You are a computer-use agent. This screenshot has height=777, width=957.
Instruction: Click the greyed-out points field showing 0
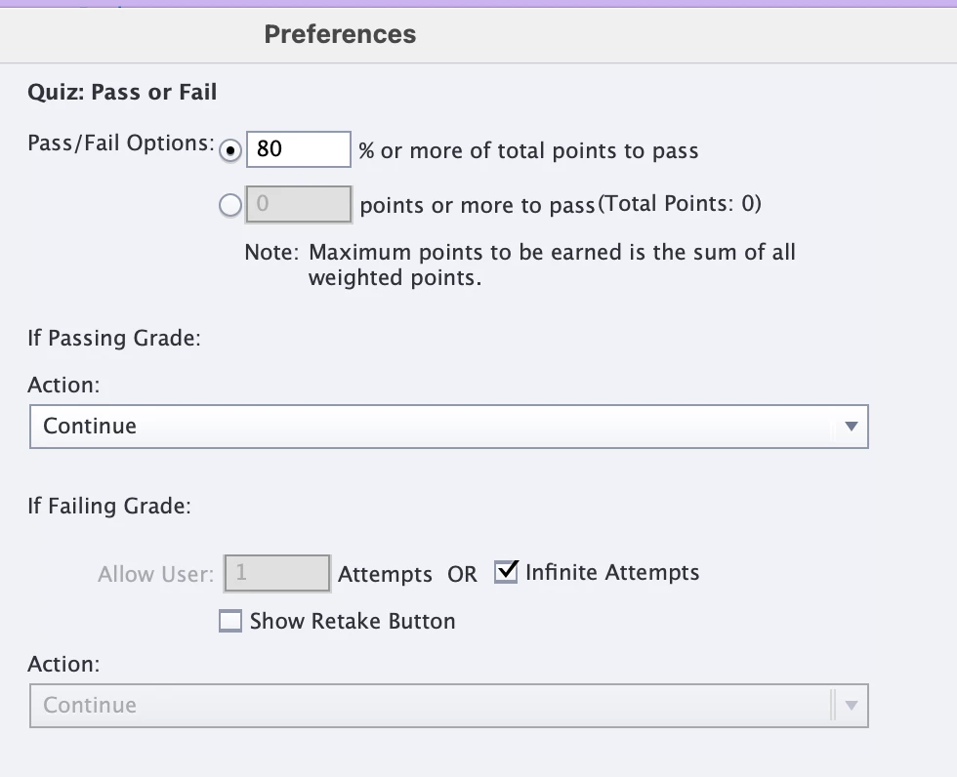[299, 205]
